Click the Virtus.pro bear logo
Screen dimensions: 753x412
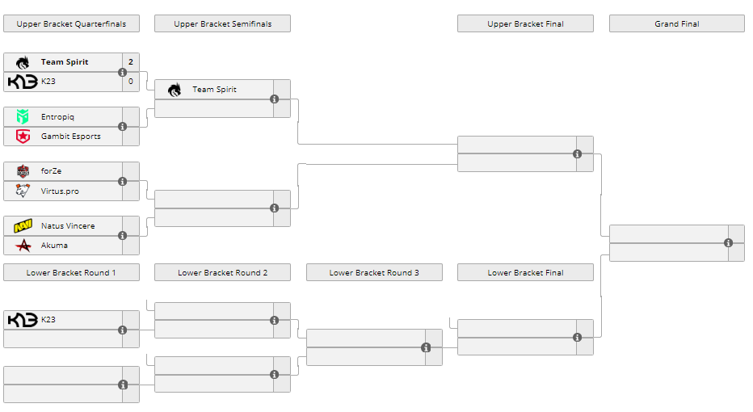(x=23, y=191)
